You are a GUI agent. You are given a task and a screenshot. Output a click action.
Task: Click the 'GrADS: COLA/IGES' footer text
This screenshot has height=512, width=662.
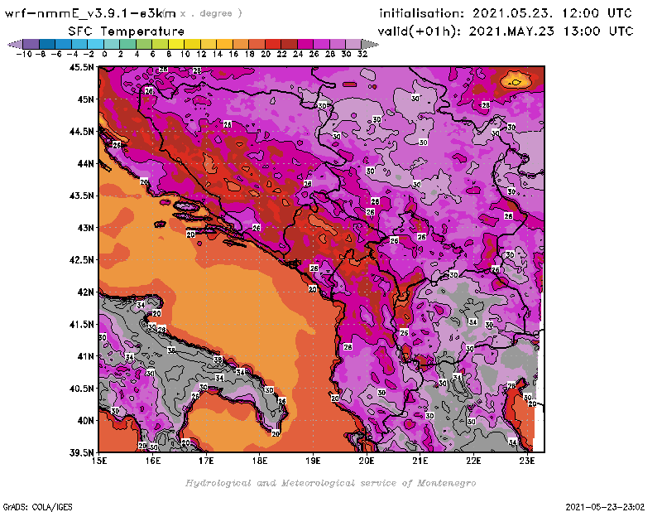(37, 506)
